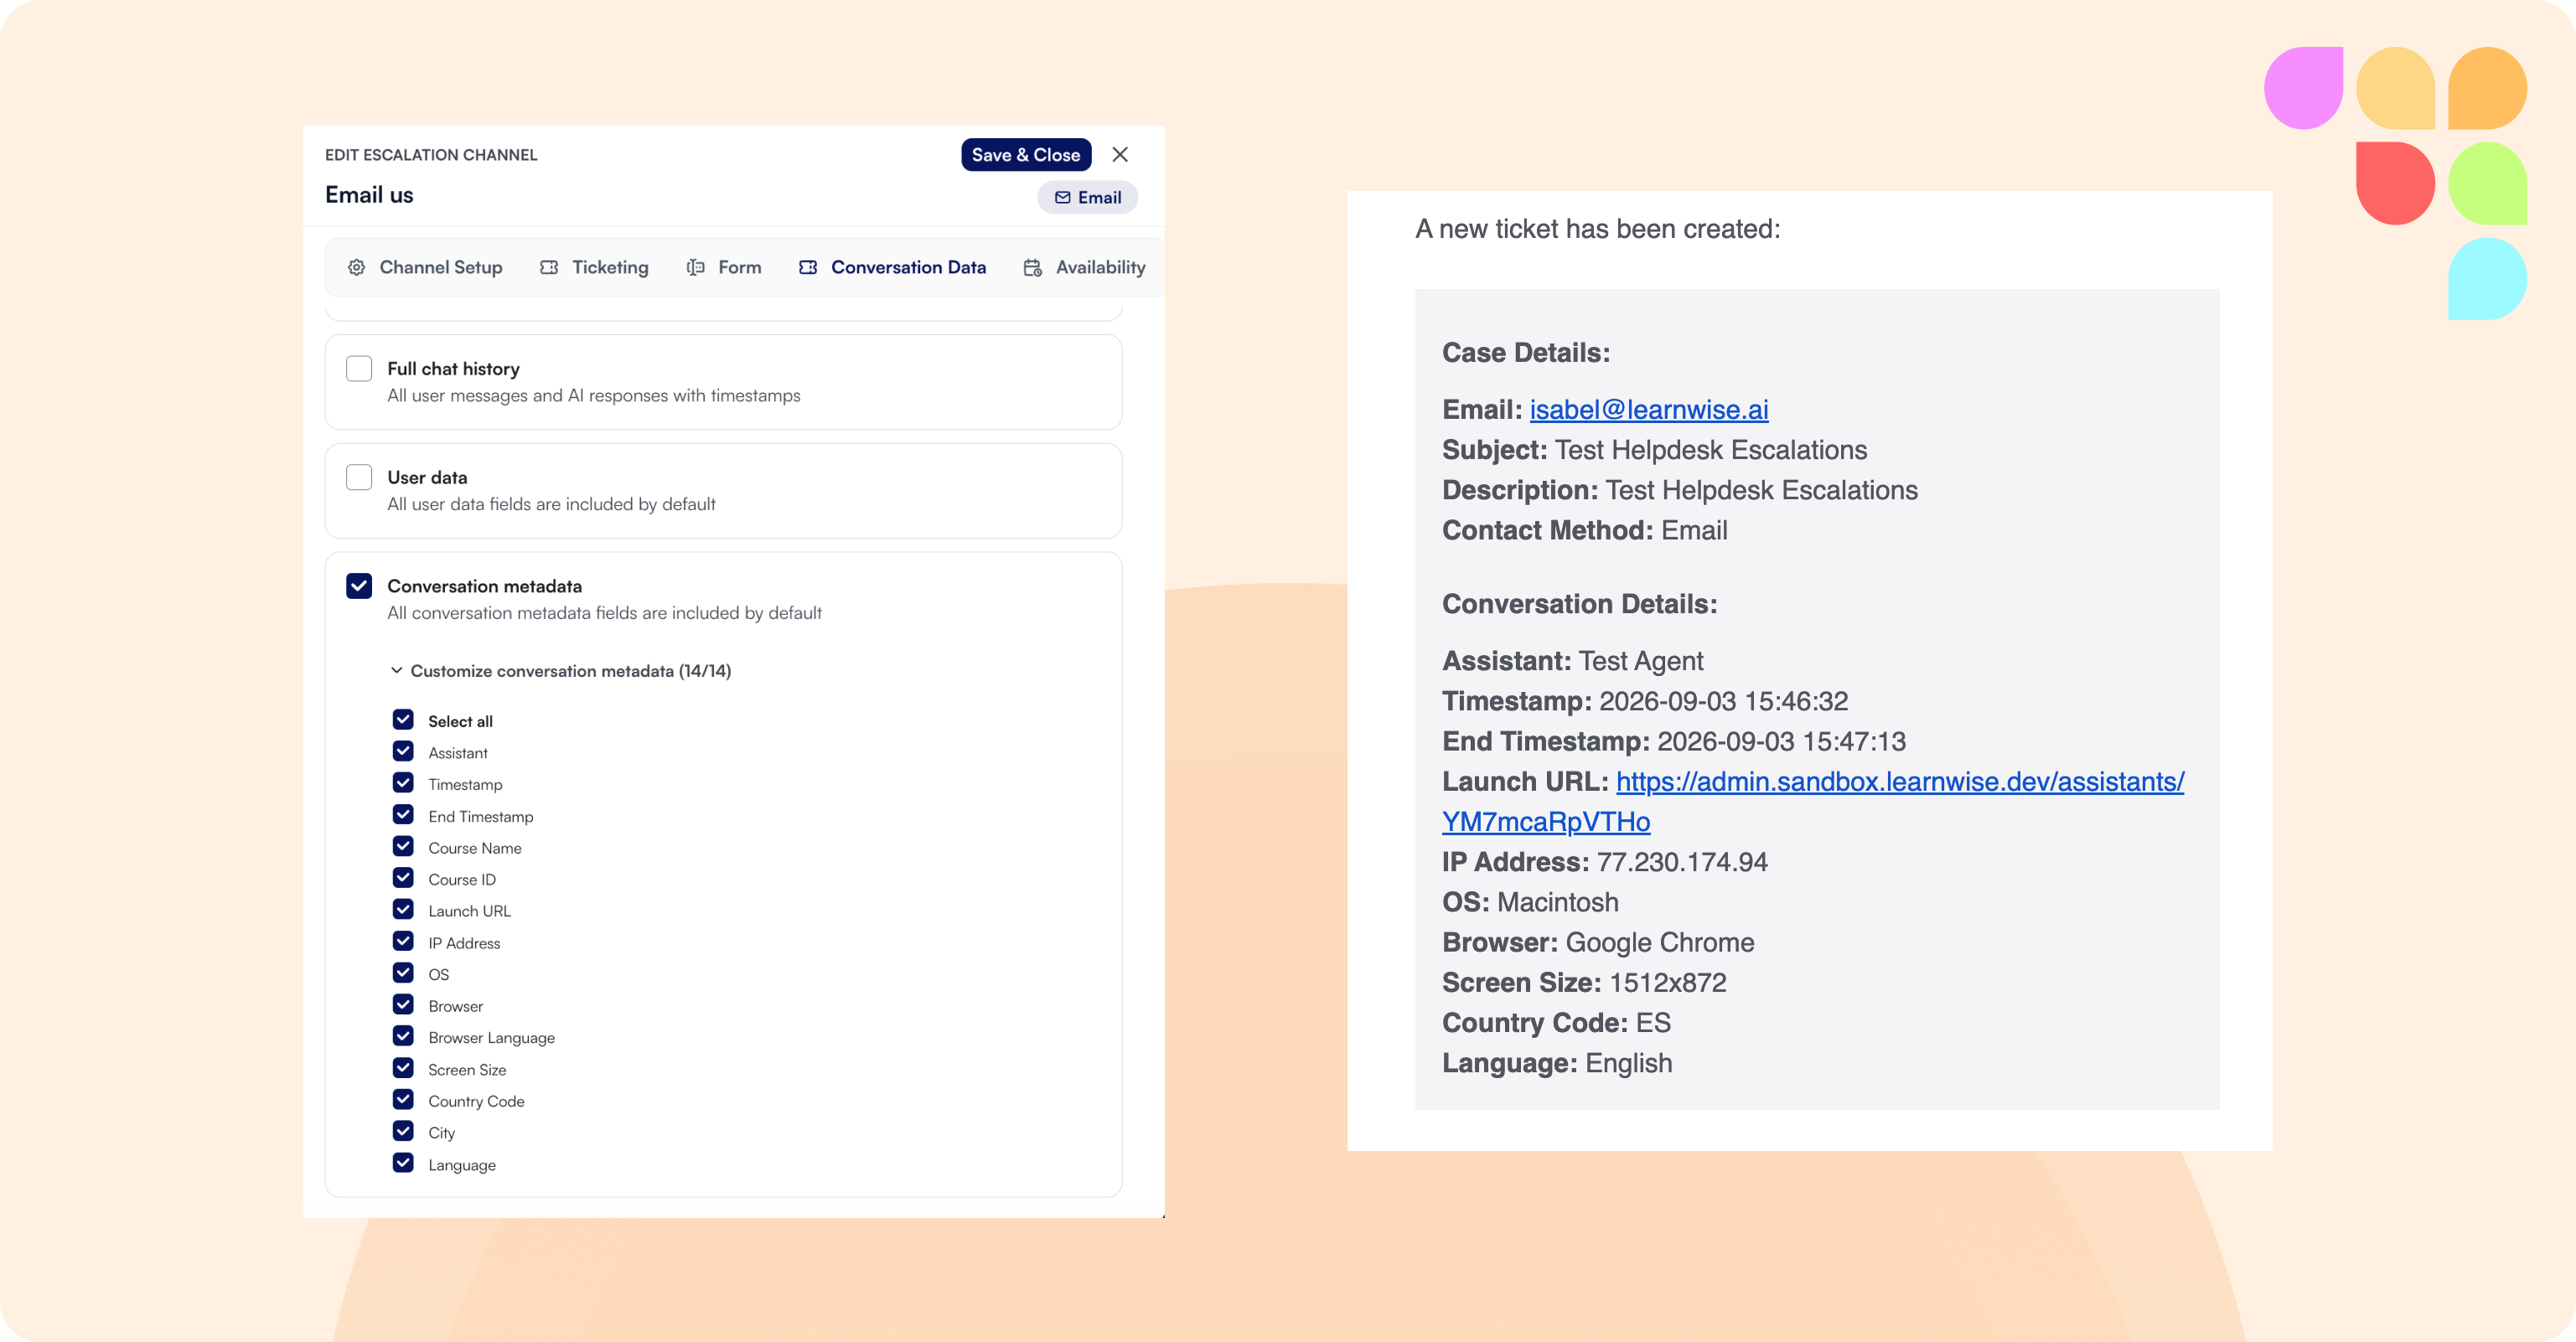The image size is (2576, 1342).
Task: Select the Conversation Data tab
Action: click(x=892, y=267)
